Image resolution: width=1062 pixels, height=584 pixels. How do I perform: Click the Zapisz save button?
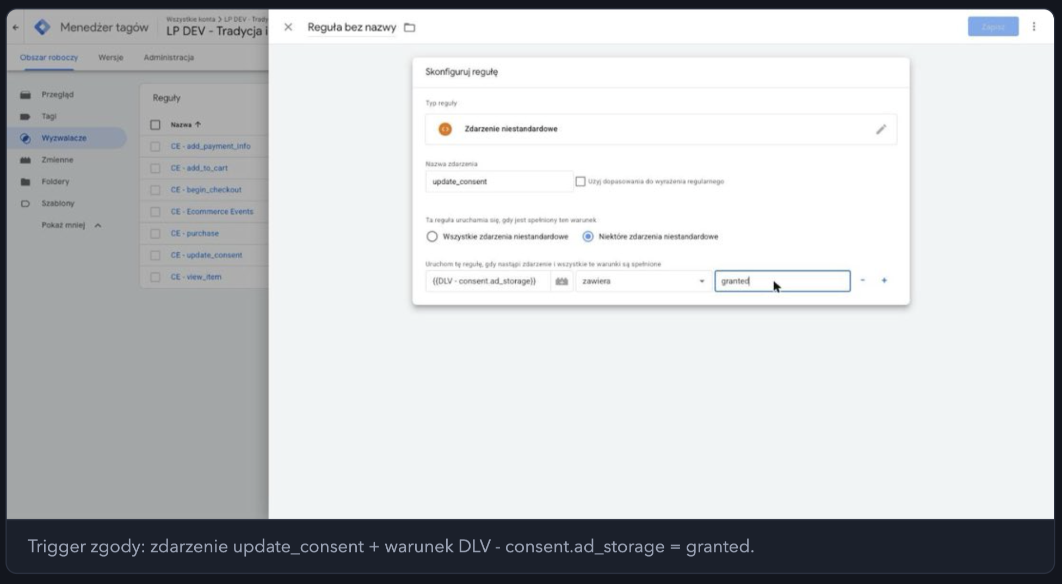click(x=993, y=27)
